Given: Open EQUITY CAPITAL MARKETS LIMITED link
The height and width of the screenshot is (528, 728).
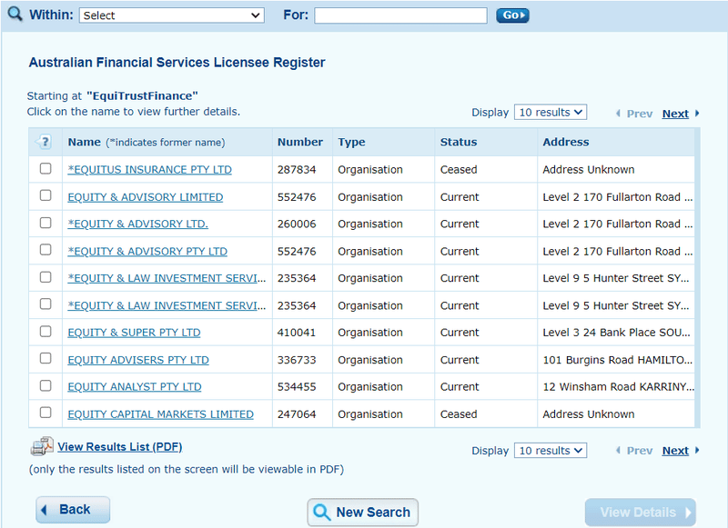Looking at the screenshot, I should click(161, 414).
